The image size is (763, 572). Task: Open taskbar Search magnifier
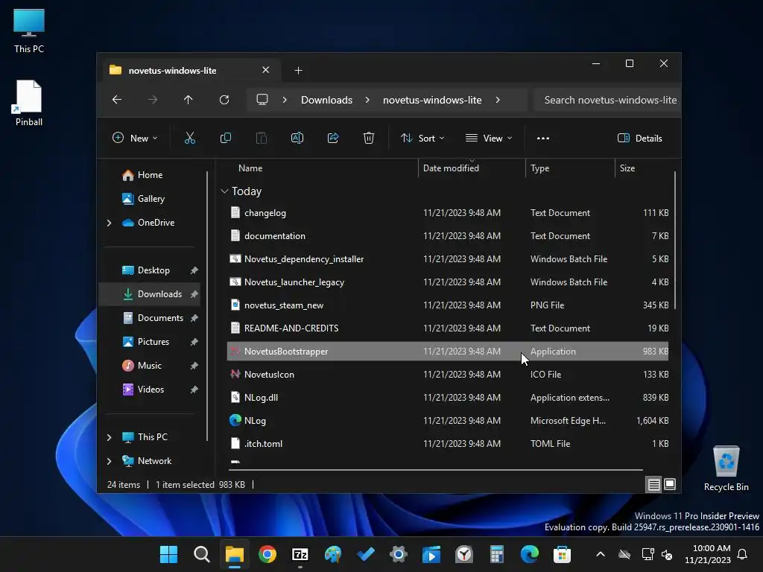point(201,554)
